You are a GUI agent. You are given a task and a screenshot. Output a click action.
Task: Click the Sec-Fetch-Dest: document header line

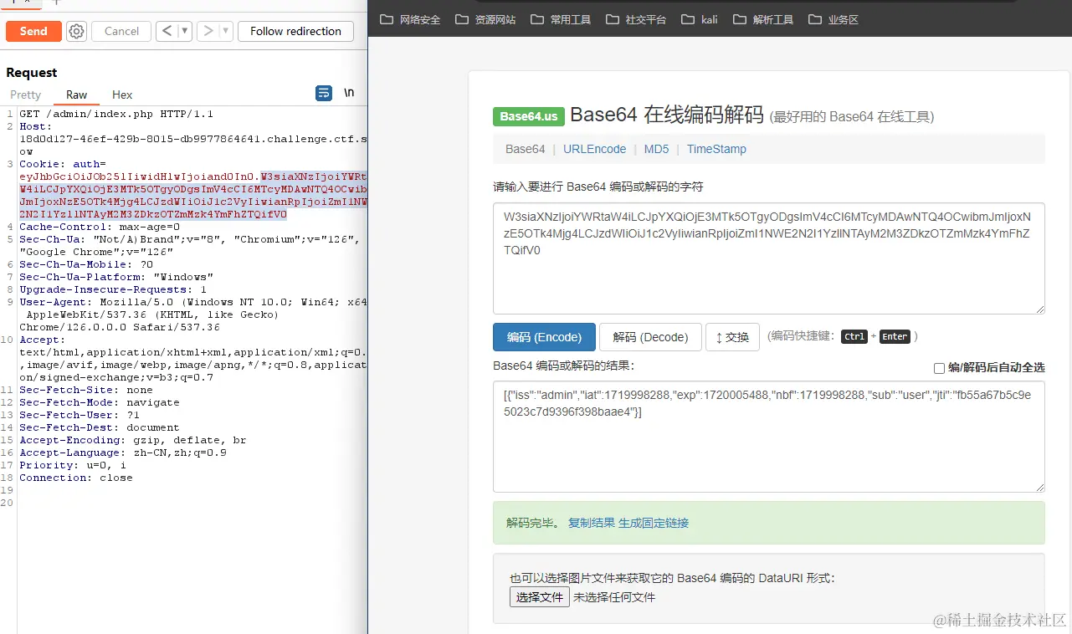click(100, 427)
